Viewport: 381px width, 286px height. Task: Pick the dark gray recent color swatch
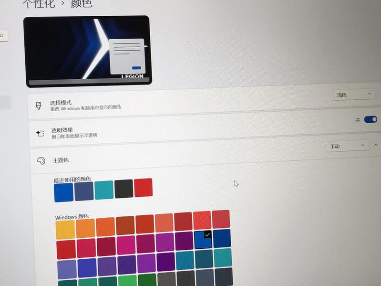tap(124, 189)
